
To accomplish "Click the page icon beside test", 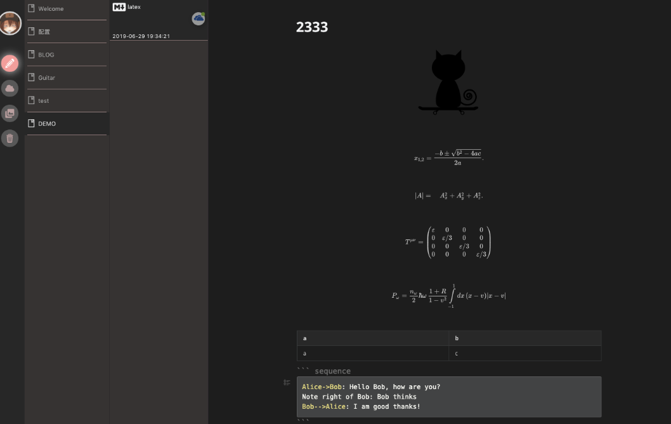I will [31, 100].
